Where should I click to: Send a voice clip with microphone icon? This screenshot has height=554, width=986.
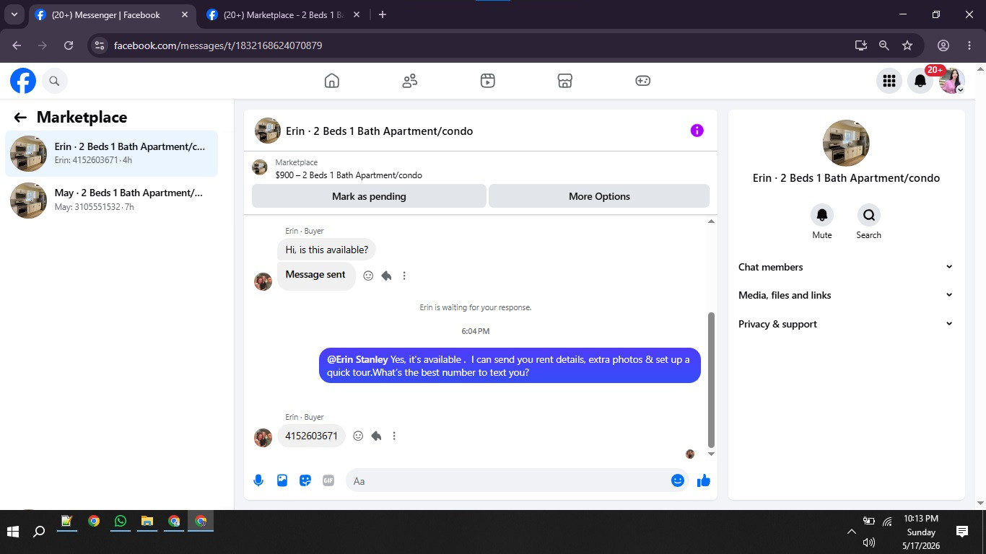coord(258,480)
